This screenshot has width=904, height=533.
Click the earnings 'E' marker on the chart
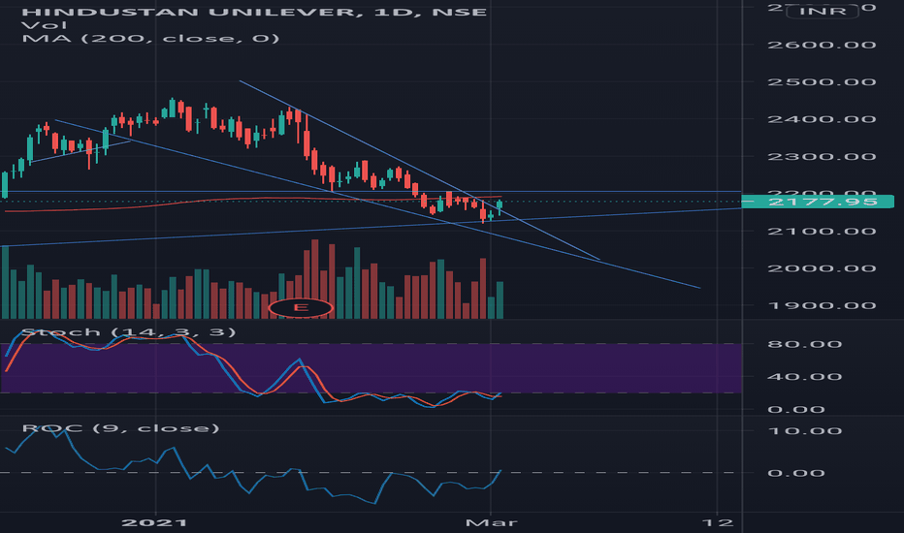(301, 308)
